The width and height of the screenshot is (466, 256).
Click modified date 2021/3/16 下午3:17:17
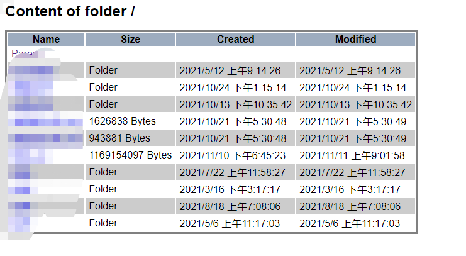(350, 189)
